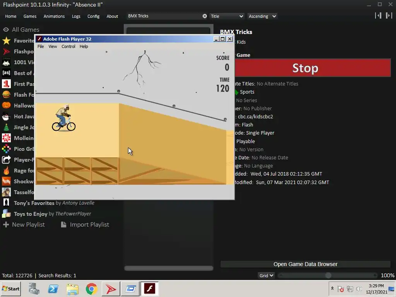Open the Home tab
This screenshot has width=396, height=297.
(10, 16)
